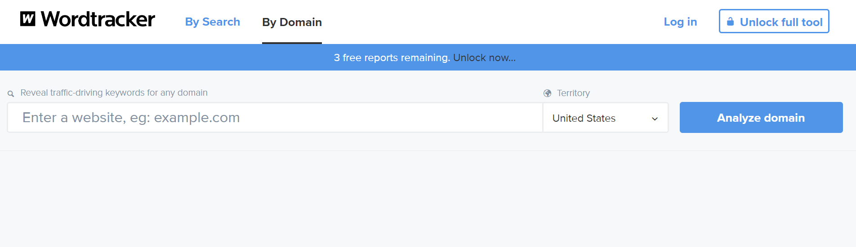Screen dimensions: 856x247
Task: Select the By Domain tab
Action: click(x=292, y=22)
